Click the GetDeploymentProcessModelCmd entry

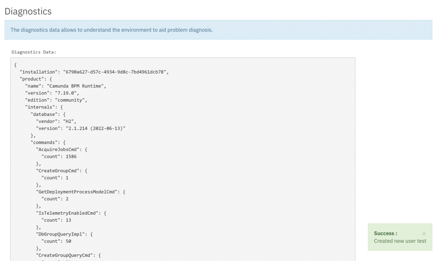click(80, 192)
